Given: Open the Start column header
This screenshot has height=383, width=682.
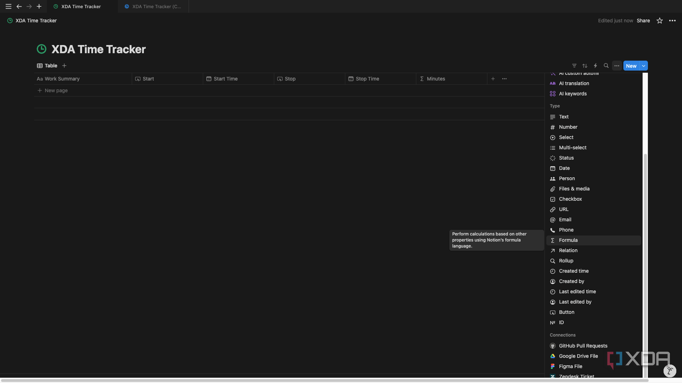Looking at the screenshot, I should tap(167, 79).
